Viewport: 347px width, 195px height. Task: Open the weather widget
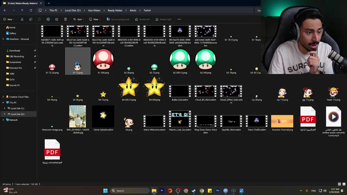click(10, 190)
